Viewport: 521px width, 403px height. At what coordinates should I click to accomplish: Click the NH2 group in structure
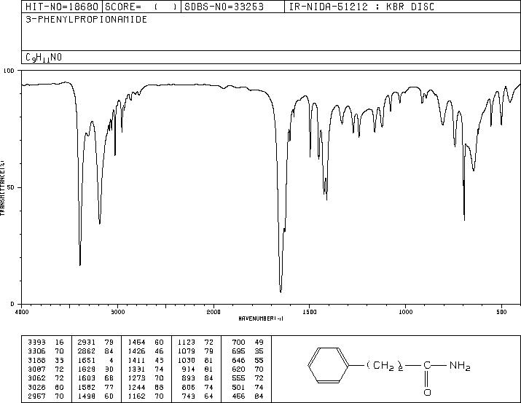coord(460,366)
